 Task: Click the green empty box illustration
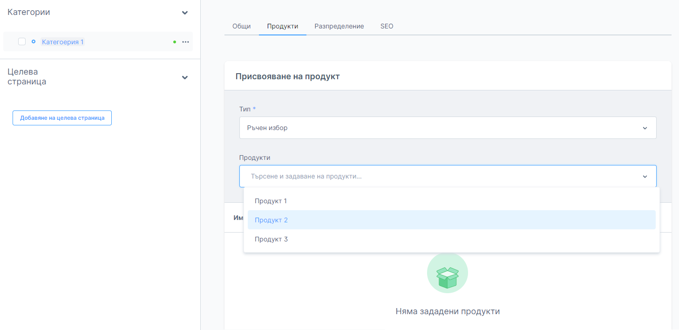tap(447, 275)
